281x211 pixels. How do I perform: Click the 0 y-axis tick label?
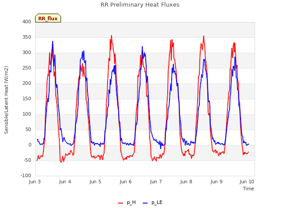pos(30,145)
